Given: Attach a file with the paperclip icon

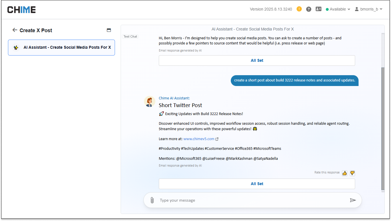Looking at the screenshot, I should click(152, 200).
